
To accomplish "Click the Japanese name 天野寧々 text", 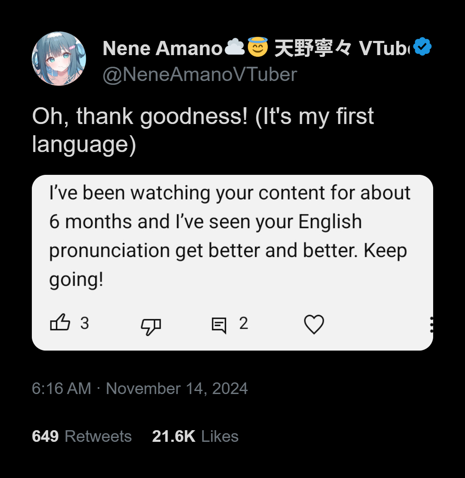I will pos(313,48).
